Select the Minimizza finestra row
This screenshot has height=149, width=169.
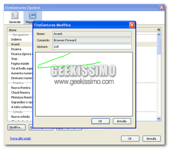click(20, 97)
